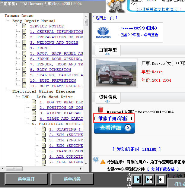Click page icon beside USAGE AND CAPAC
This screenshot has height=189, width=185.
coord(34,118)
